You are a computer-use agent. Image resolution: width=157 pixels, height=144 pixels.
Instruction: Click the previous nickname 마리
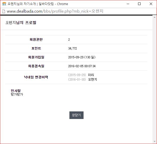91,75
